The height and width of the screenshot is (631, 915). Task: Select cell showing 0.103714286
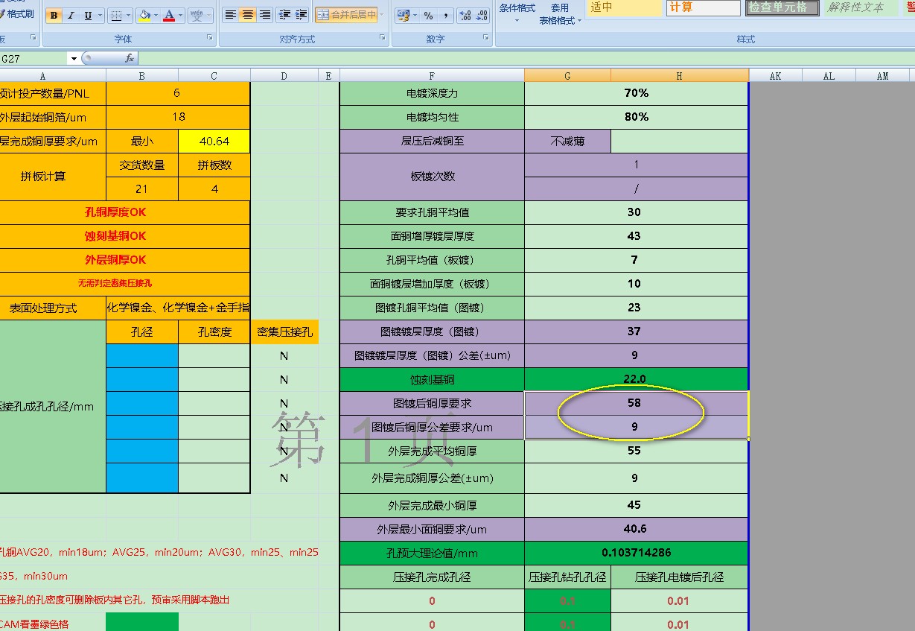pyautogui.click(x=637, y=553)
